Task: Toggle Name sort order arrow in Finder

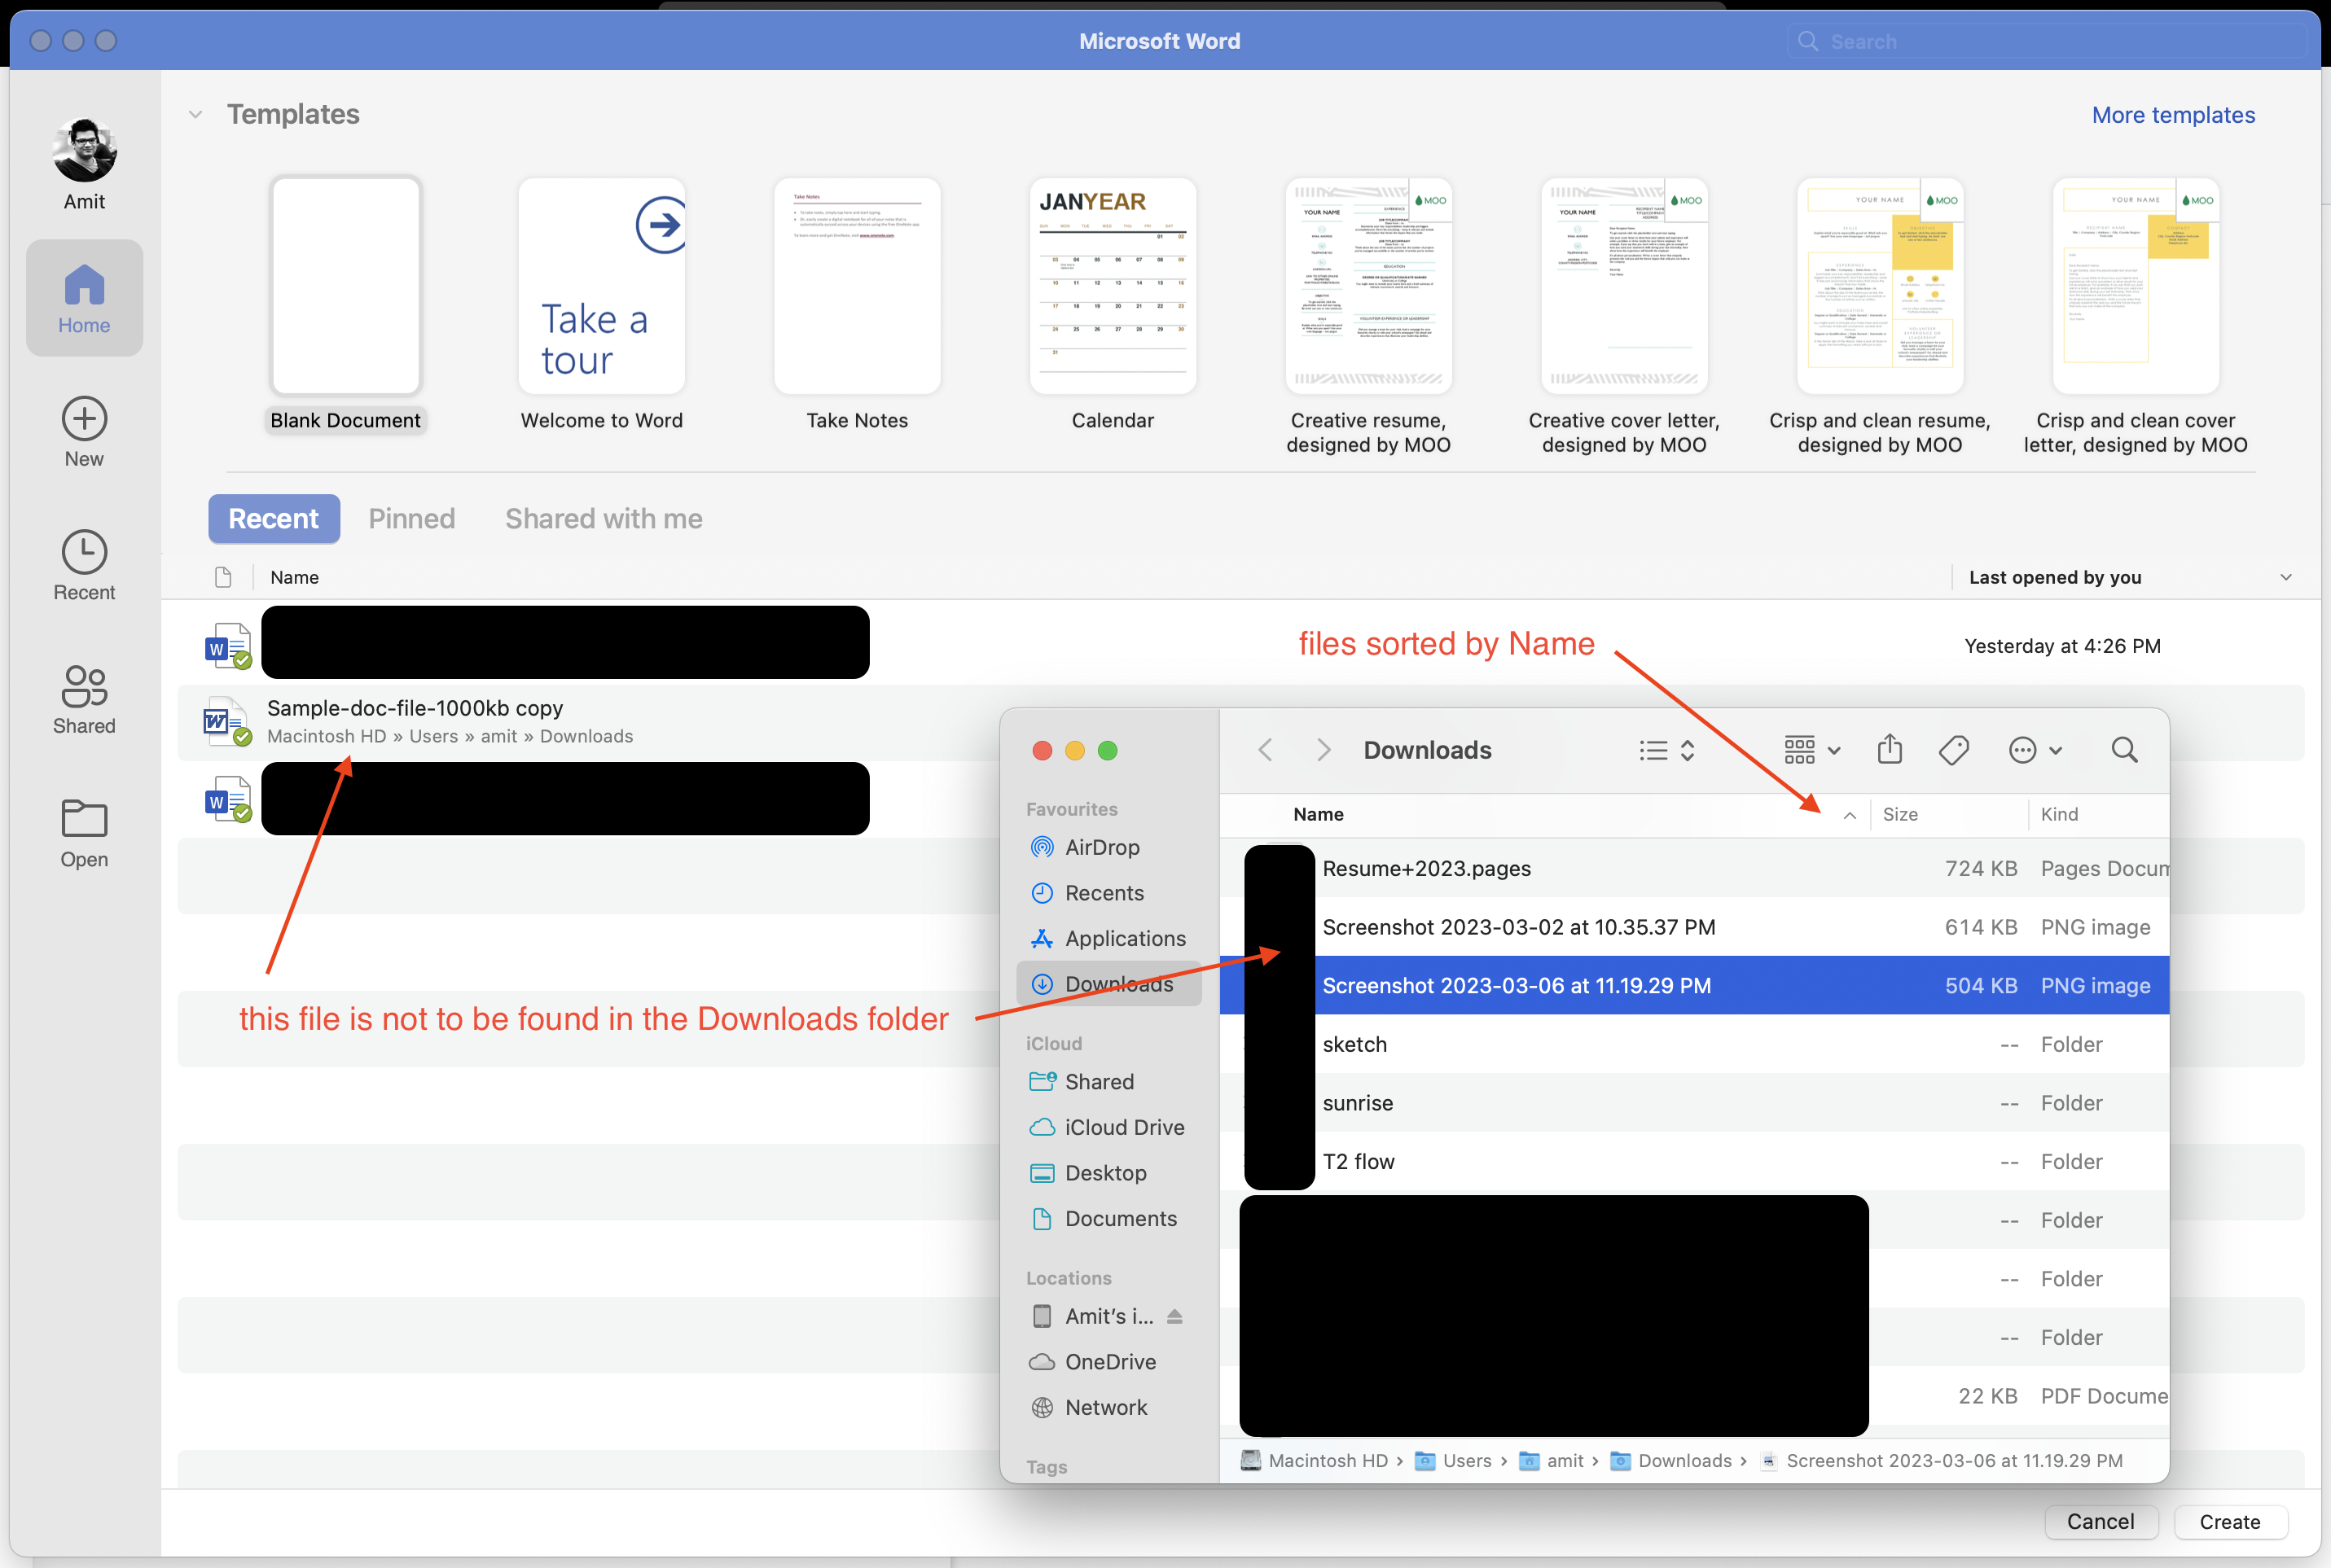Action: [1850, 815]
